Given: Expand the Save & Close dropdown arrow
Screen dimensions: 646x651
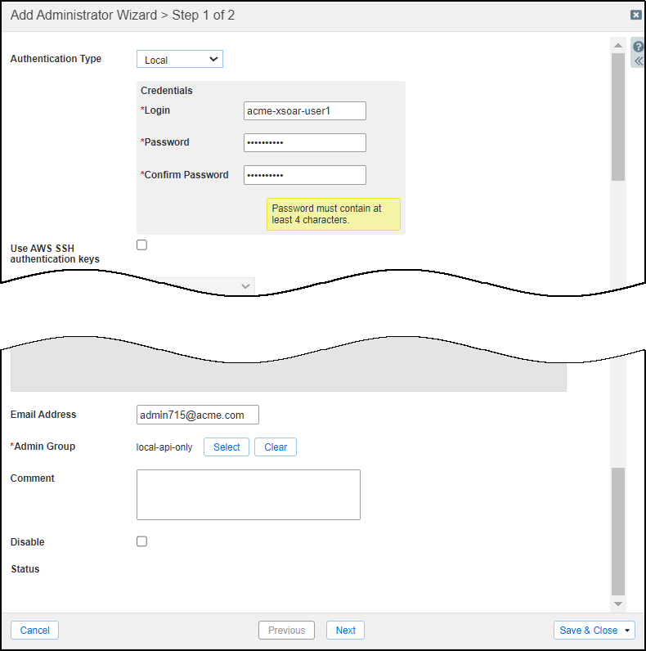Looking at the screenshot, I should [628, 631].
